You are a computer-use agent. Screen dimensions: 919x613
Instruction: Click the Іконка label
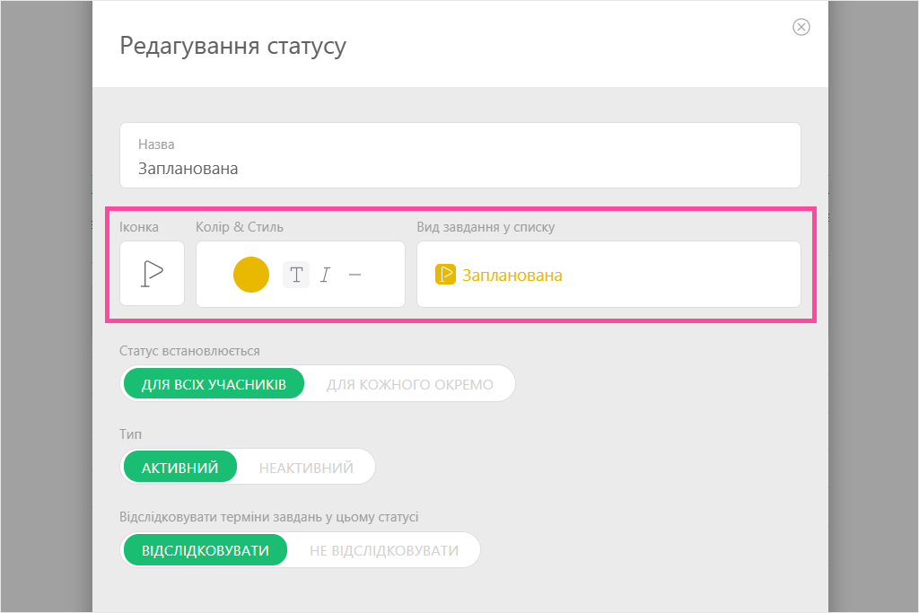[139, 227]
